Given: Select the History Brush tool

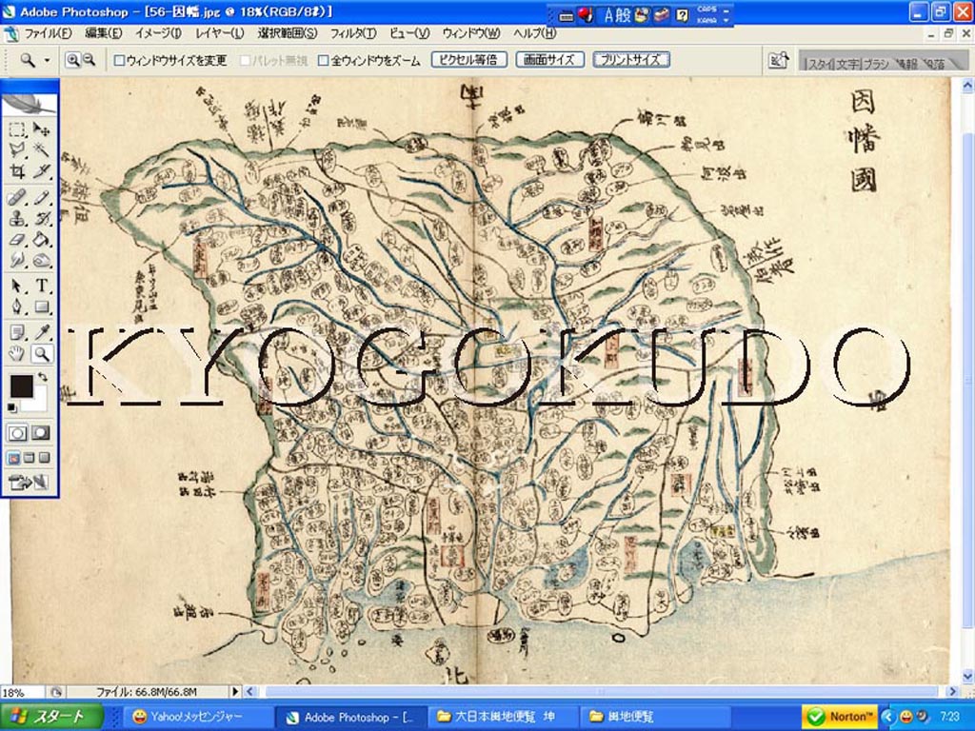Looking at the screenshot, I should pyautogui.click(x=42, y=219).
